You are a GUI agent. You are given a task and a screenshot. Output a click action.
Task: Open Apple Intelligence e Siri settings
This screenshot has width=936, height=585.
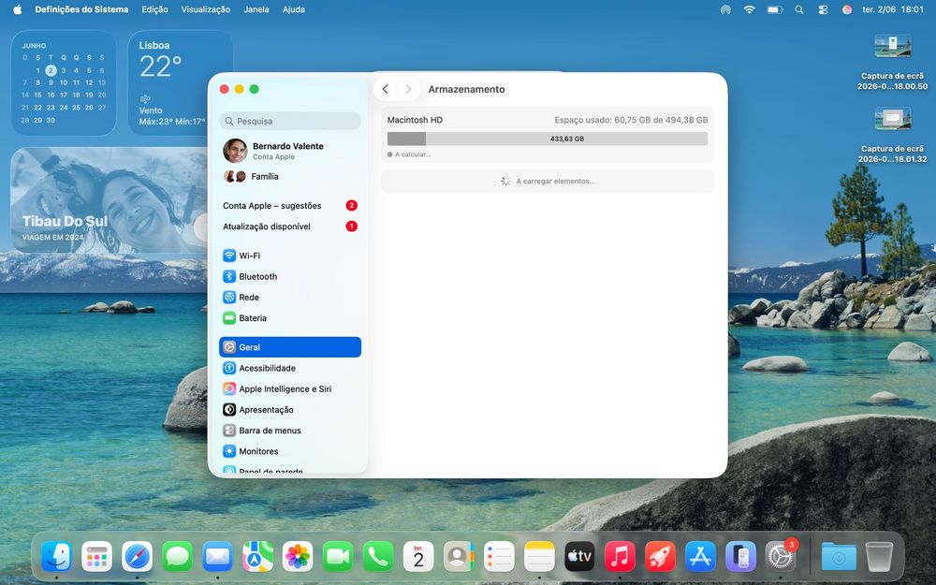tap(290, 388)
